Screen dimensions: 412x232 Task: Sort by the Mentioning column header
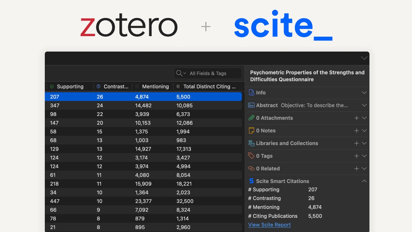pyautogui.click(x=152, y=86)
